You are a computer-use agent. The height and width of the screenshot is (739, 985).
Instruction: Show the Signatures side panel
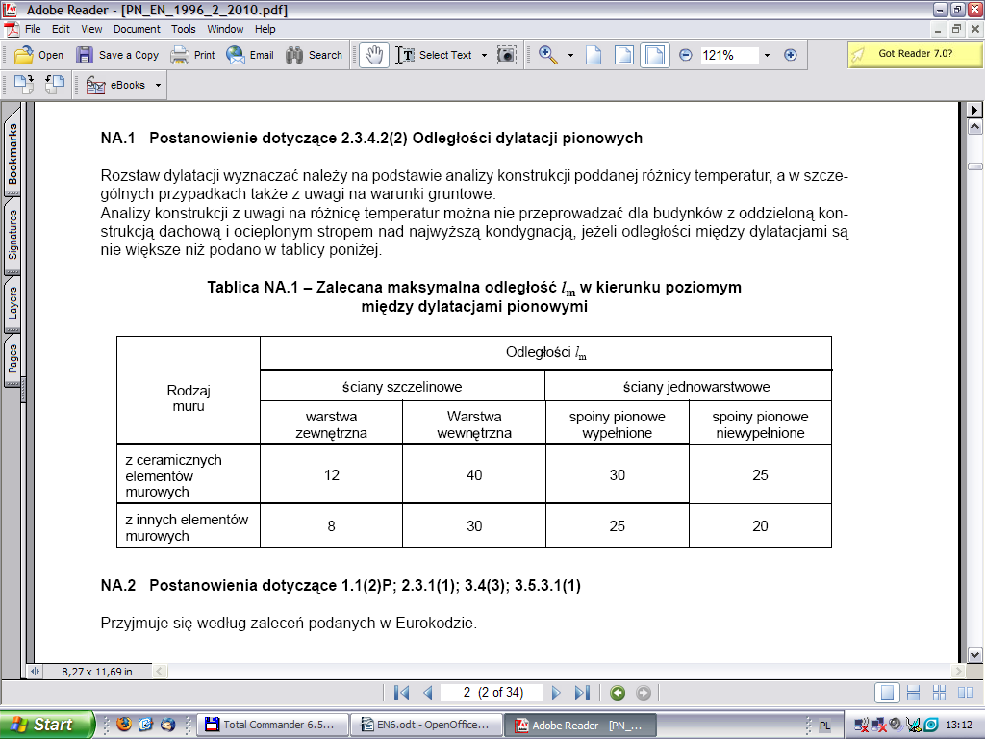tap(13, 235)
